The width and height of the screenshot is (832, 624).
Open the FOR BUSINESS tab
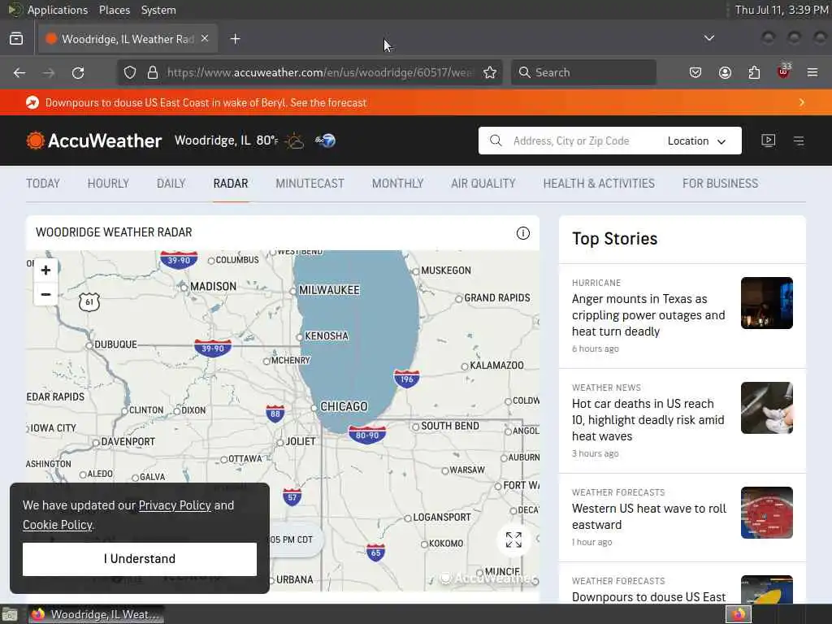point(720,184)
